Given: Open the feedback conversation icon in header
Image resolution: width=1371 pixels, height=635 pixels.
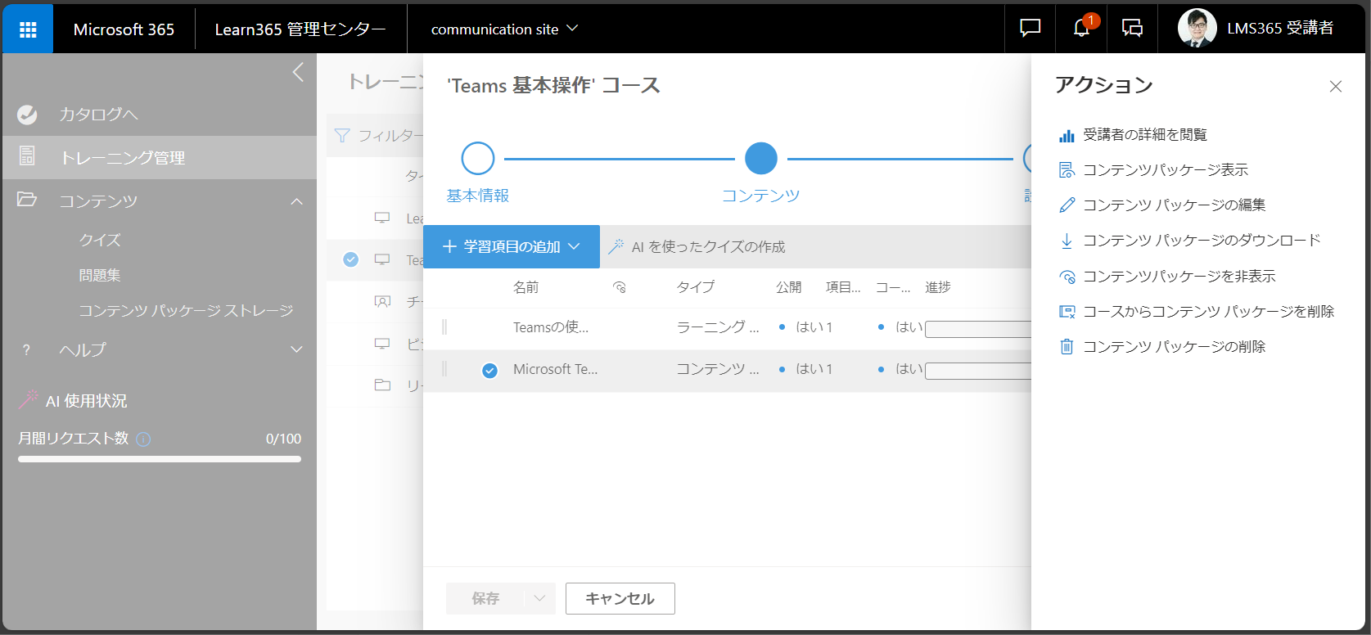Looking at the screenshot, I should pos(1133,29).
